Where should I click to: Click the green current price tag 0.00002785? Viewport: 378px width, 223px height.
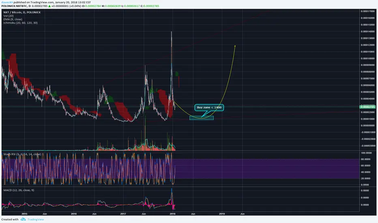point(367,107)
